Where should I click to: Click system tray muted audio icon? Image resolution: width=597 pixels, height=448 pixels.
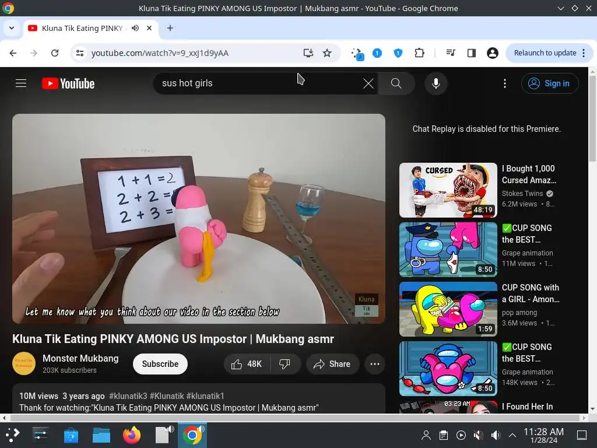pos(478,435)
